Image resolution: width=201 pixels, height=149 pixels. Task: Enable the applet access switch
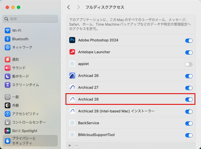[x=189, y=64]
